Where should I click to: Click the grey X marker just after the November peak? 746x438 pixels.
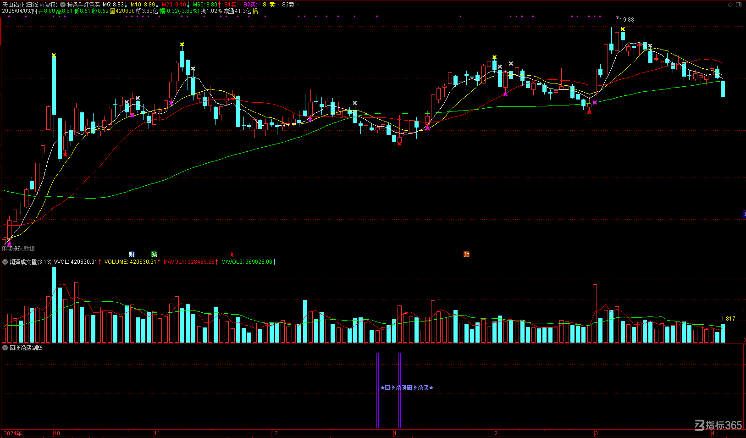coord(193,69)
